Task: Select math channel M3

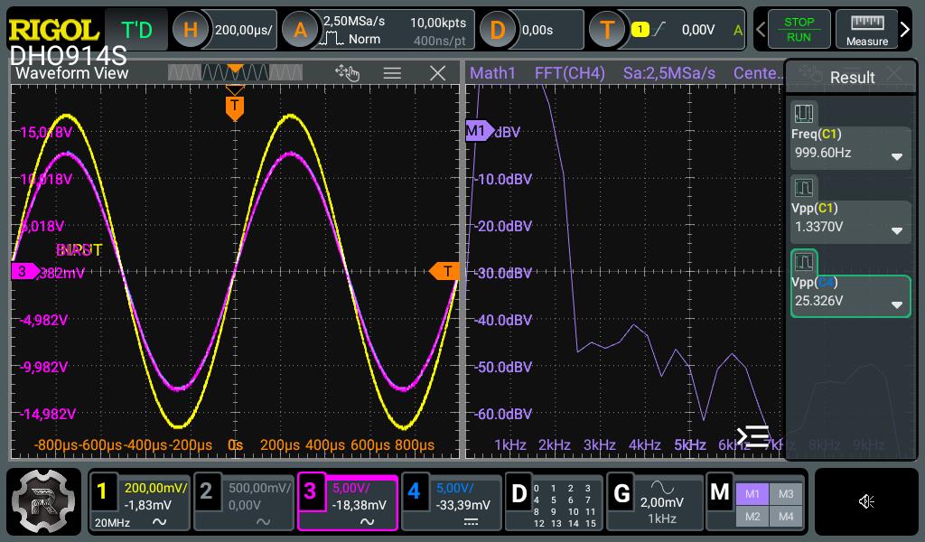Action: pyautogui.click(x=786, y=494)
